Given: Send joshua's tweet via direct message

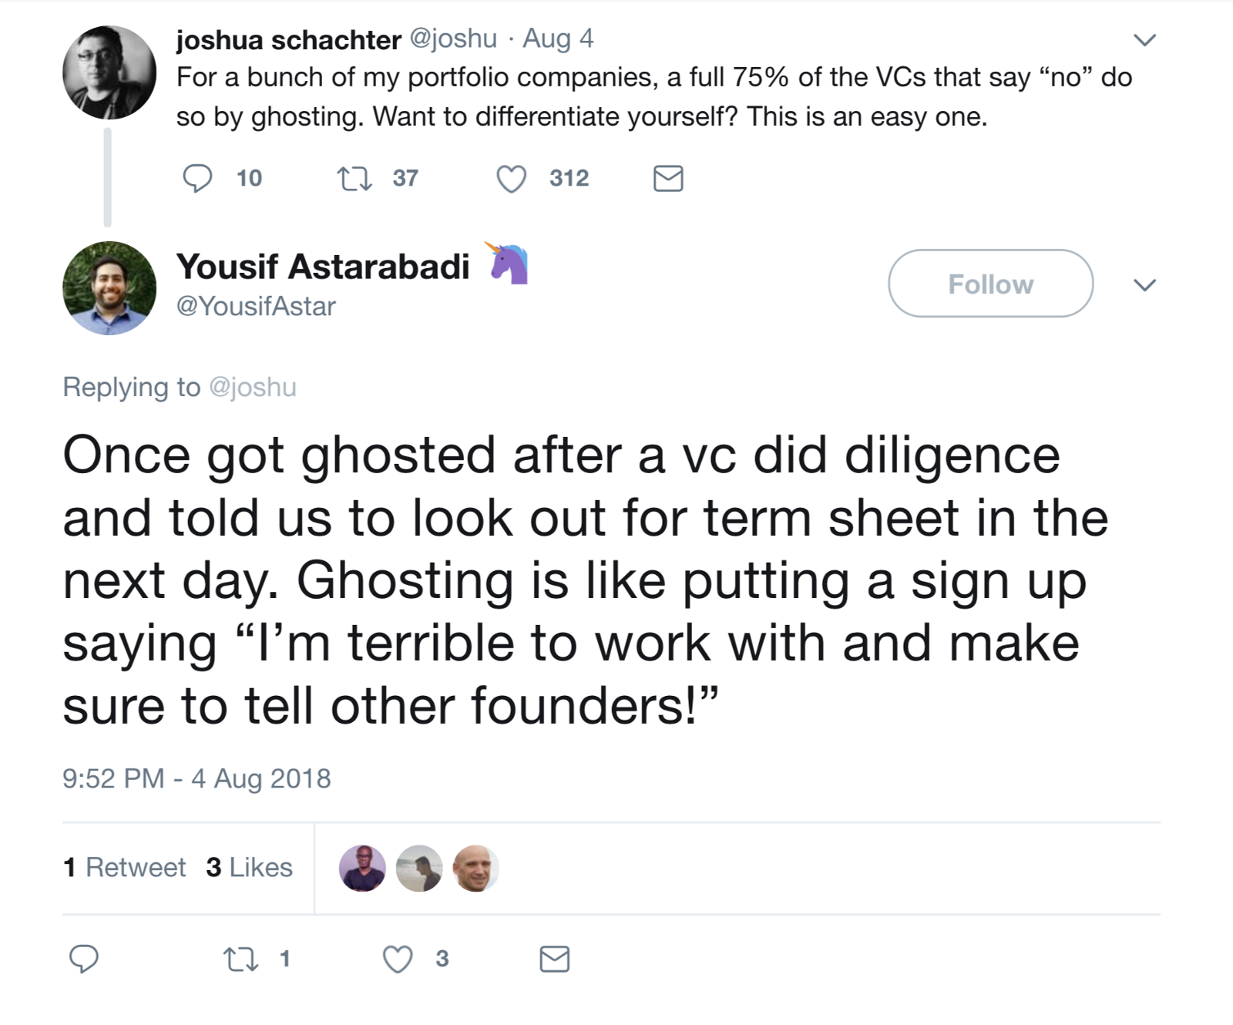Looking at the screenshot, I should [667, 179].
